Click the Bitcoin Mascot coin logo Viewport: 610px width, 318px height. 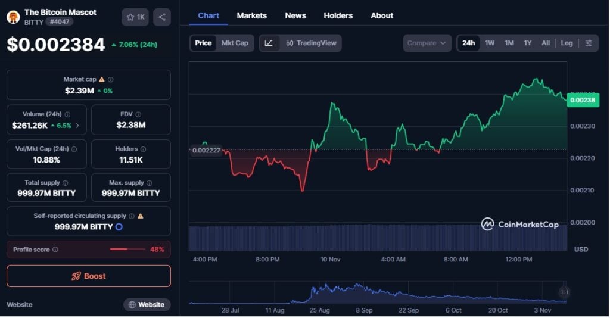13,17
